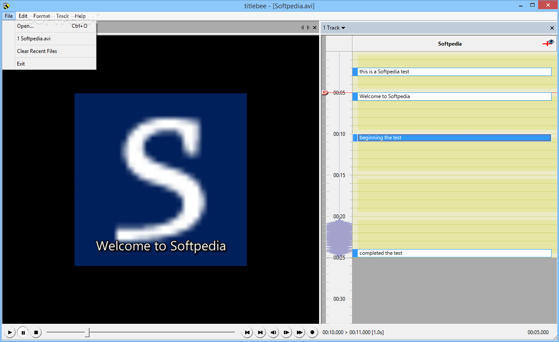The image size is (559, 342).
Task: Click the step-forward frame button
Action: 286,332
